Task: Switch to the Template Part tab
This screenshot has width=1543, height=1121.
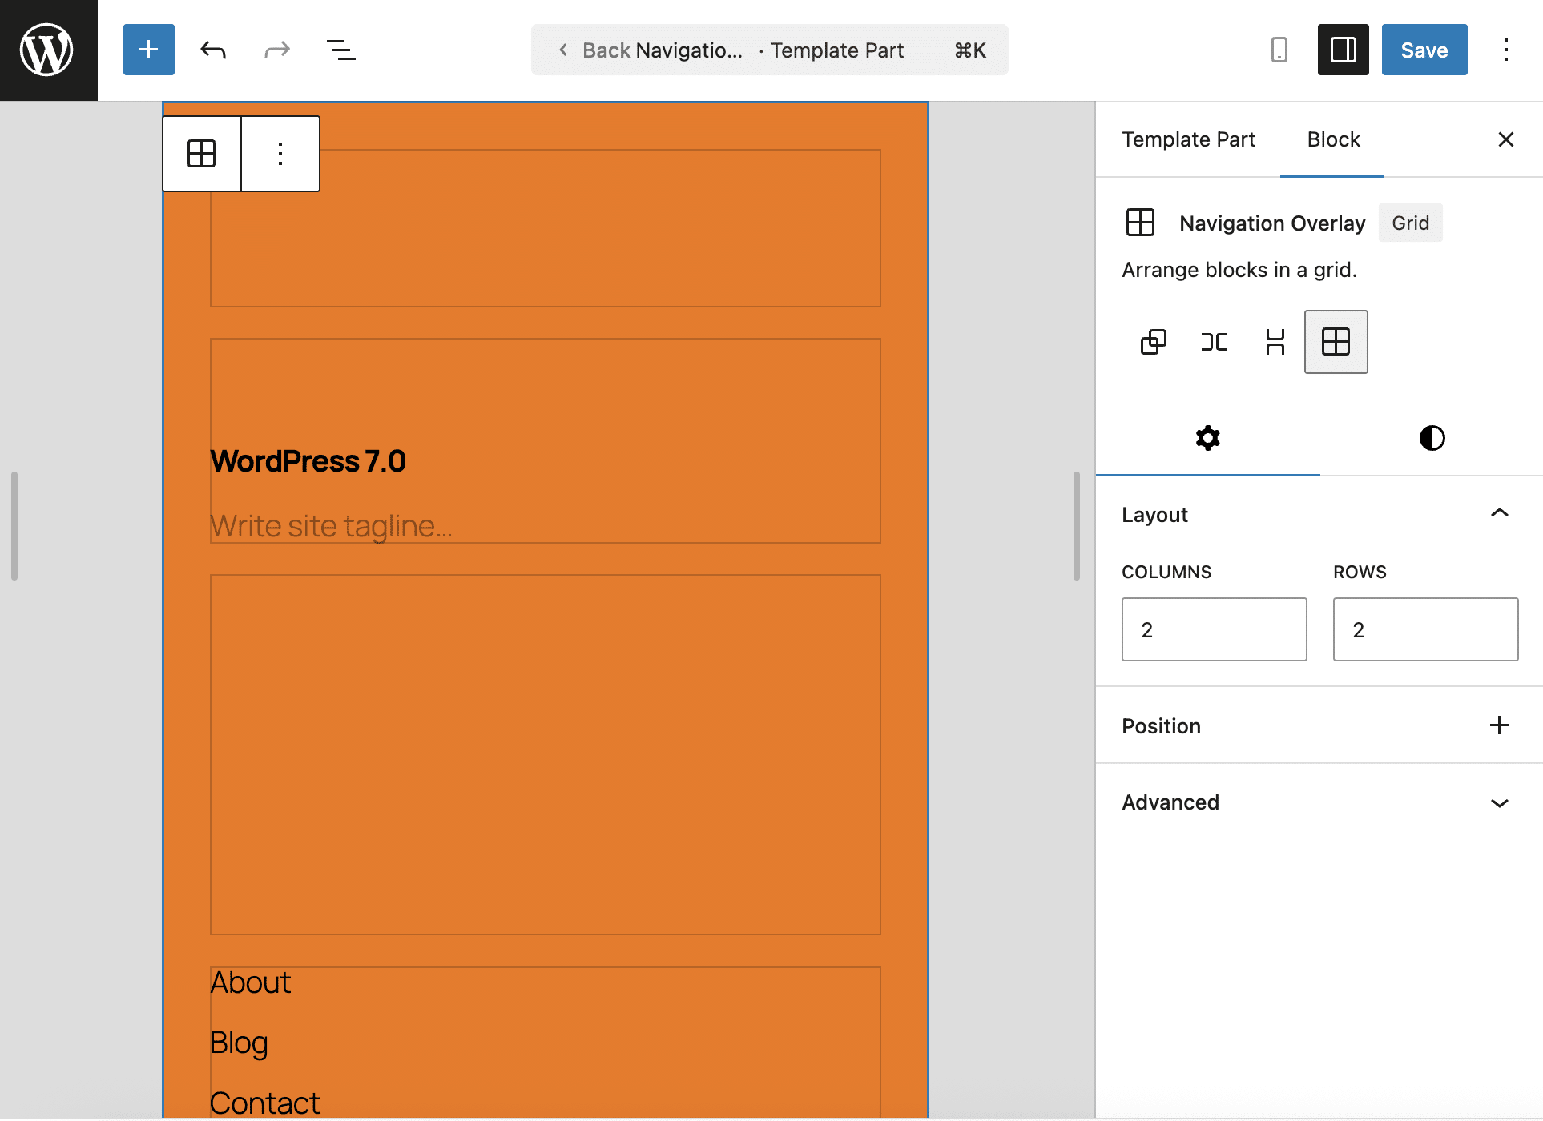Action: (1188, 139)
